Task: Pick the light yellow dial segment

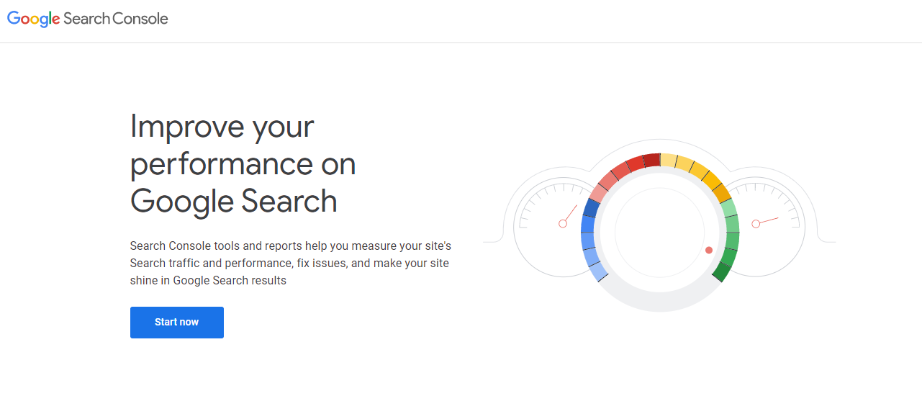Action: [x=669, y=160]
